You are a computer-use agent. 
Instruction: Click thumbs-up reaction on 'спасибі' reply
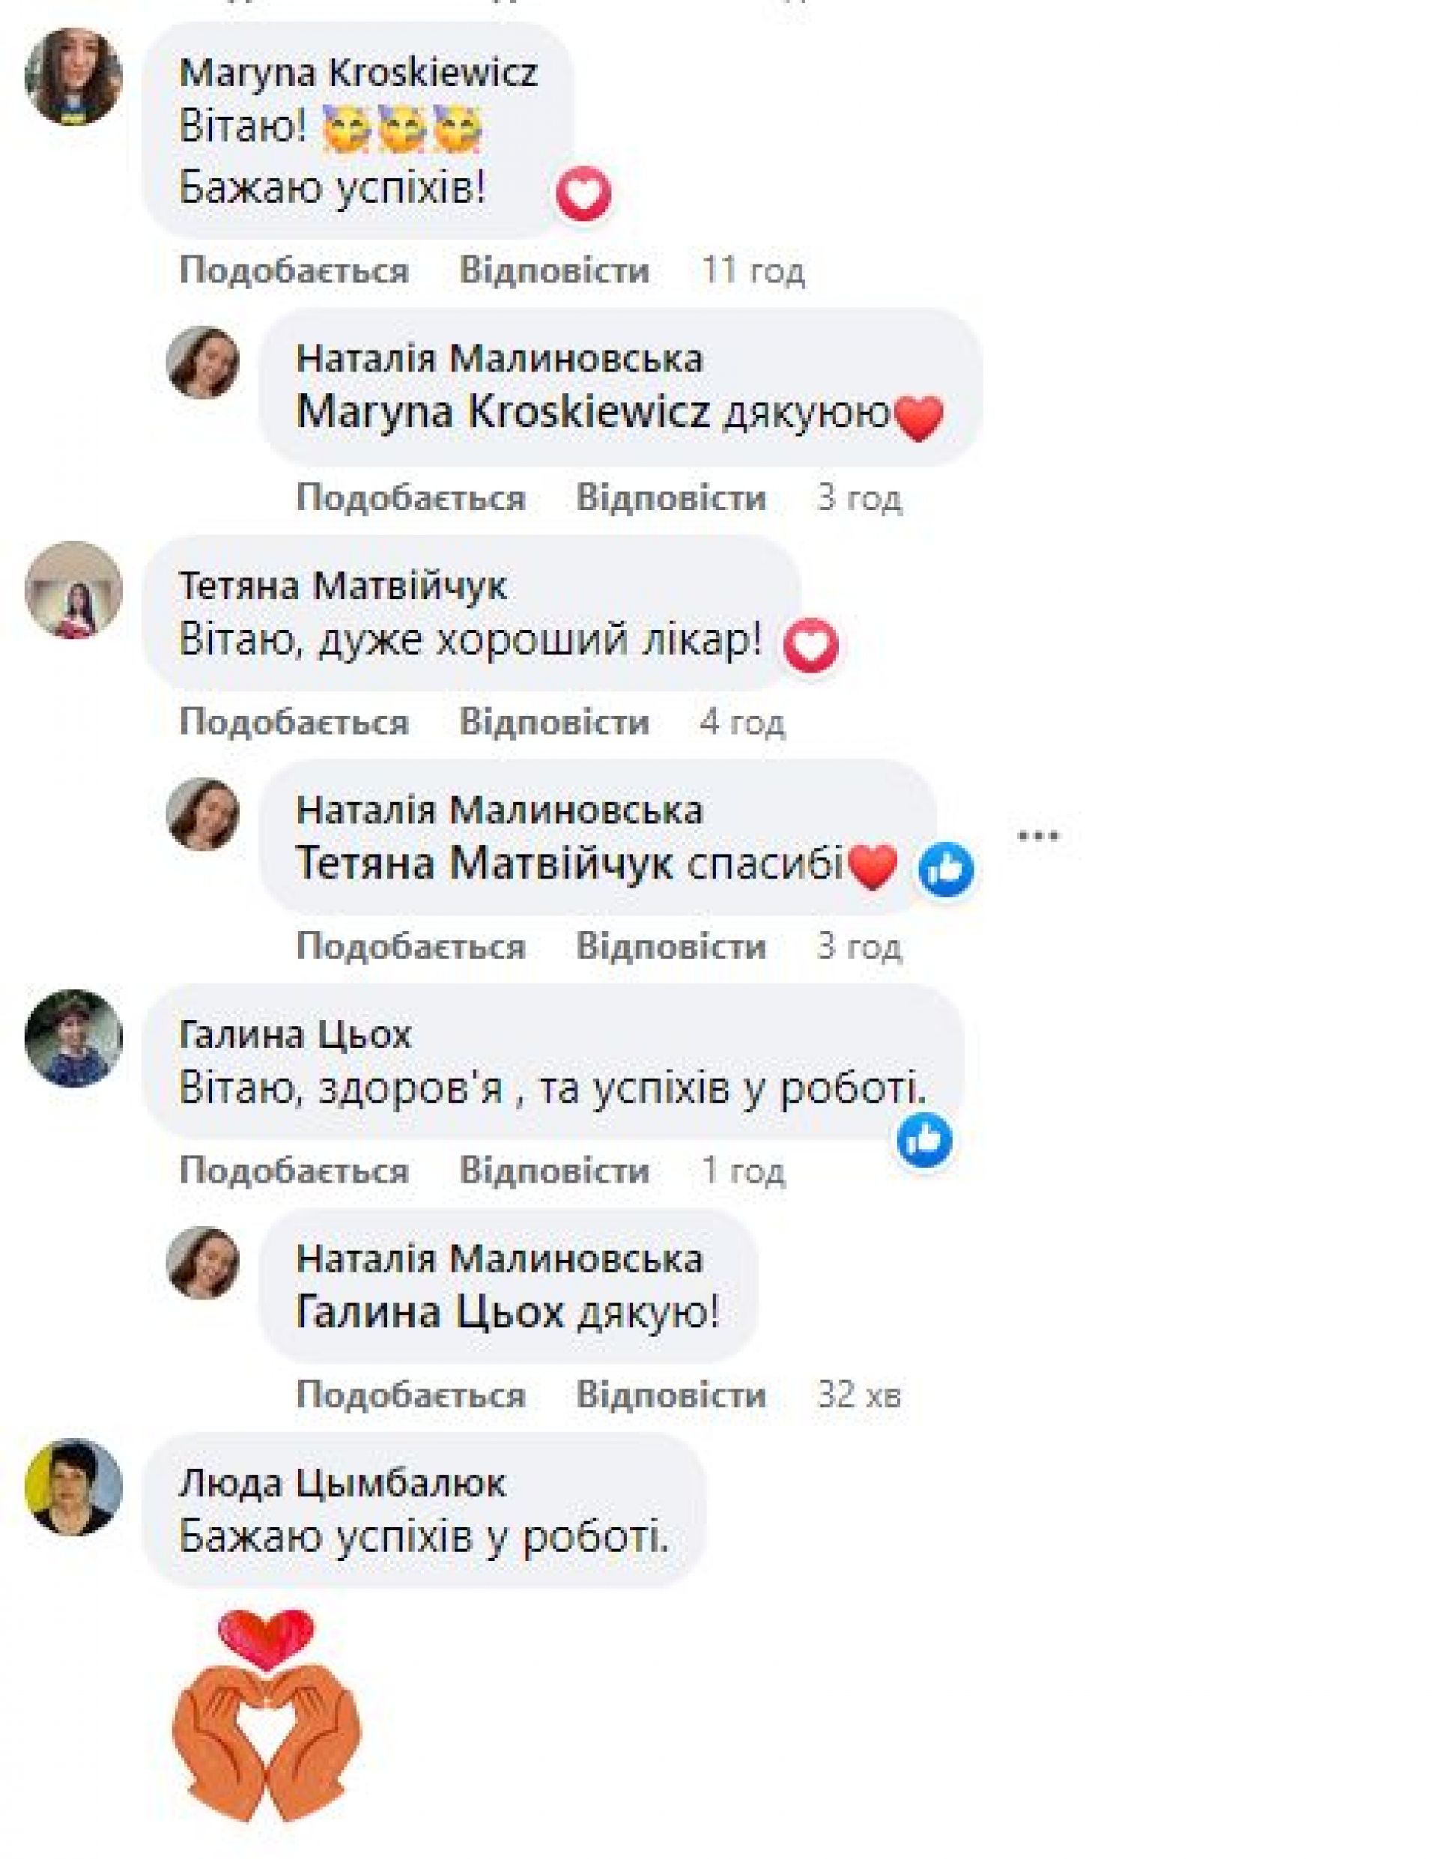(946, 869)
